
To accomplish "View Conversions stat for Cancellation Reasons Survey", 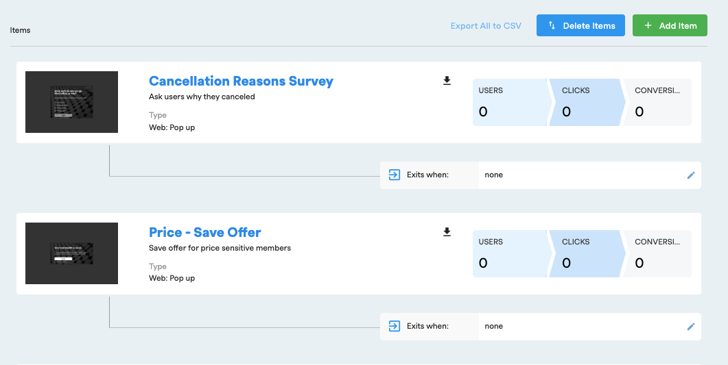I will point(657,103).
